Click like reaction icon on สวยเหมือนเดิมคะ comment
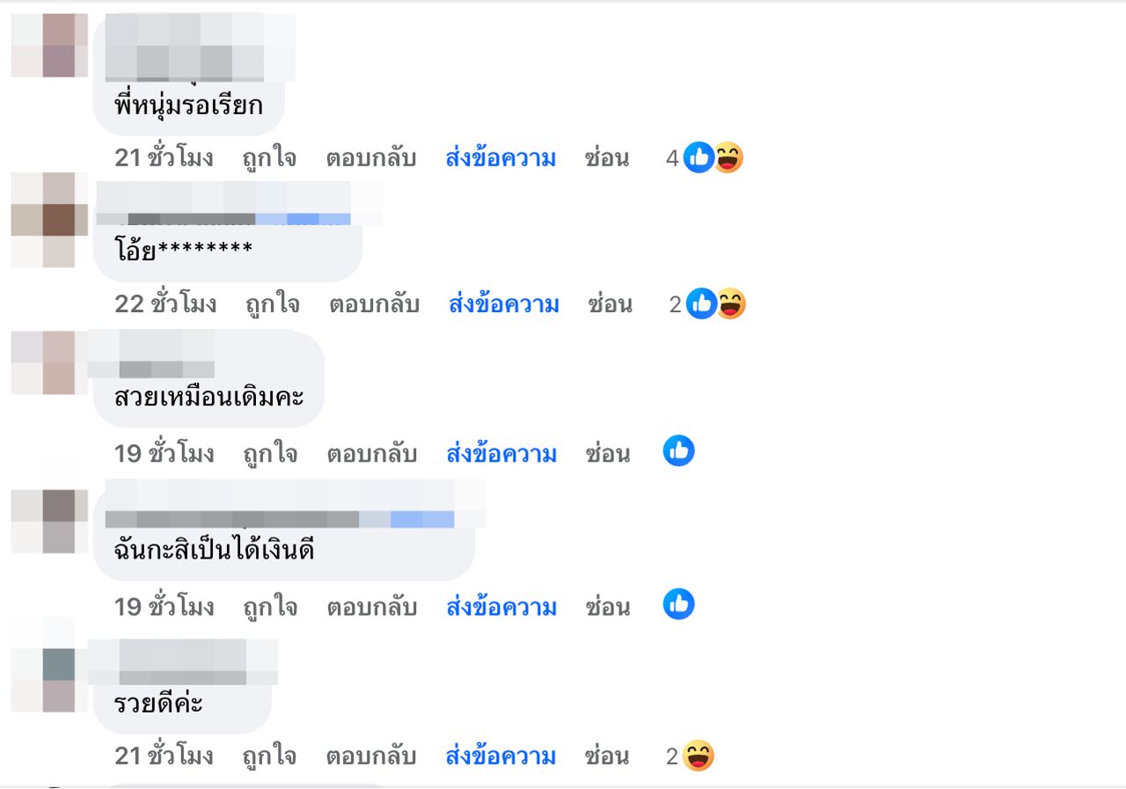 tap(678, 451)
